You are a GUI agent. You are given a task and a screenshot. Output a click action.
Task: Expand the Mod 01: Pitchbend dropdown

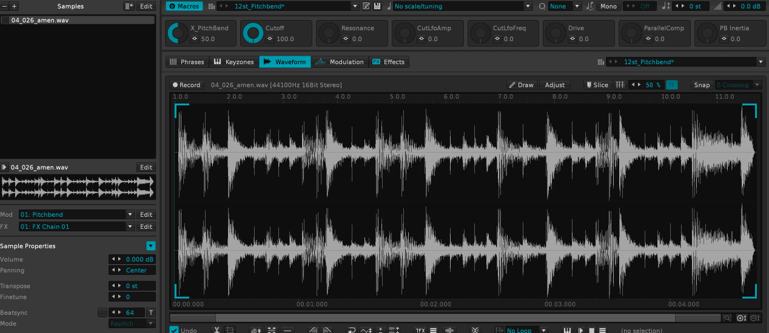point(130,214)
